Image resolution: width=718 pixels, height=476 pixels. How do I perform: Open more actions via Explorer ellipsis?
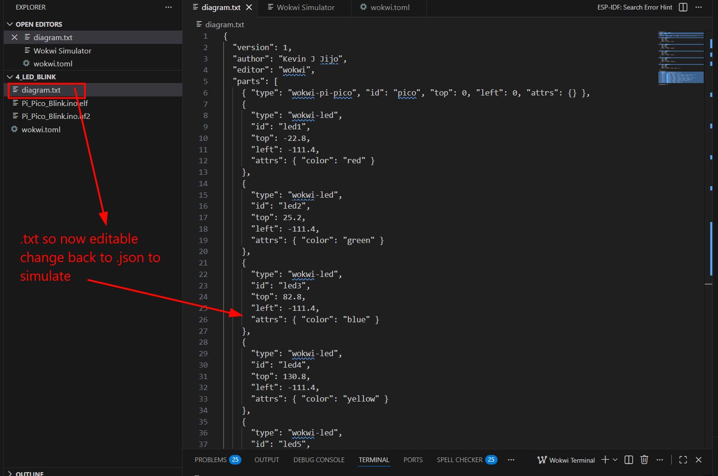click(x=168, y=7)
